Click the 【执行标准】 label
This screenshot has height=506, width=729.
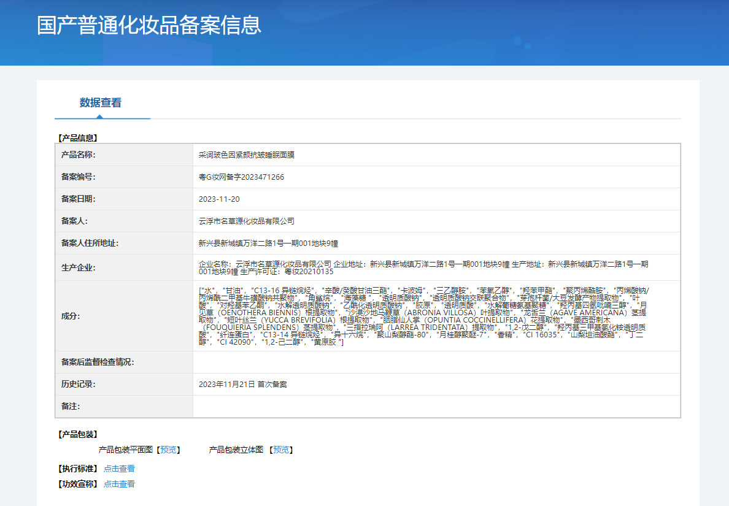point(78,469)
